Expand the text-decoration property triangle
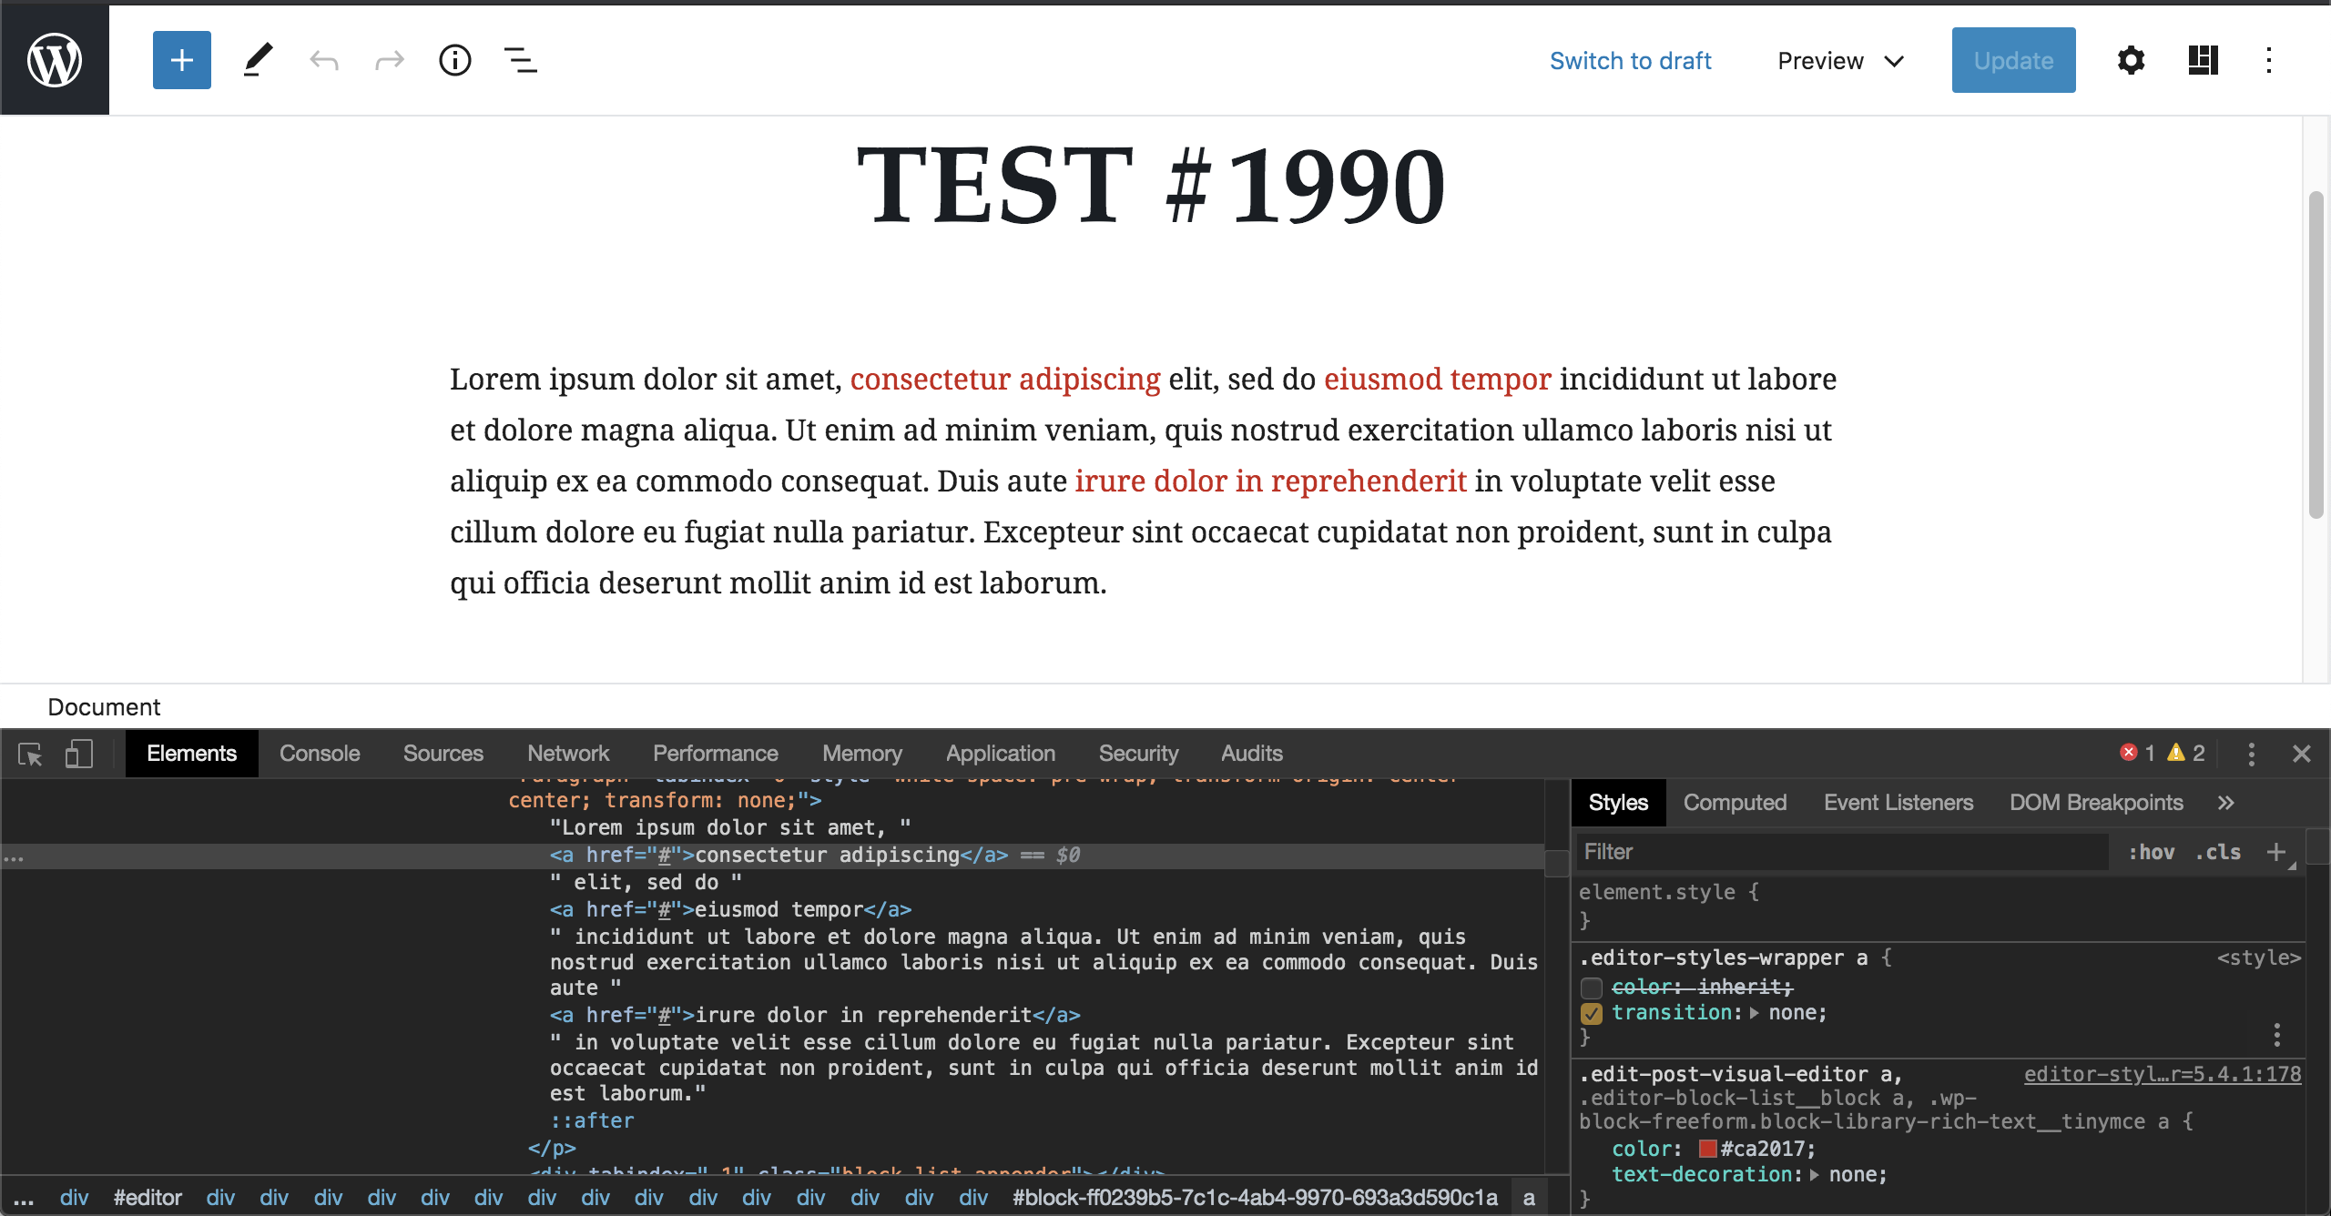This screenshot has width=2331, height=1216. coord(1815,1175)
